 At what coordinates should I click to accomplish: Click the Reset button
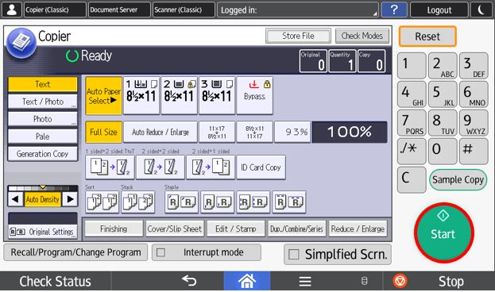click(x=427, y=36)
